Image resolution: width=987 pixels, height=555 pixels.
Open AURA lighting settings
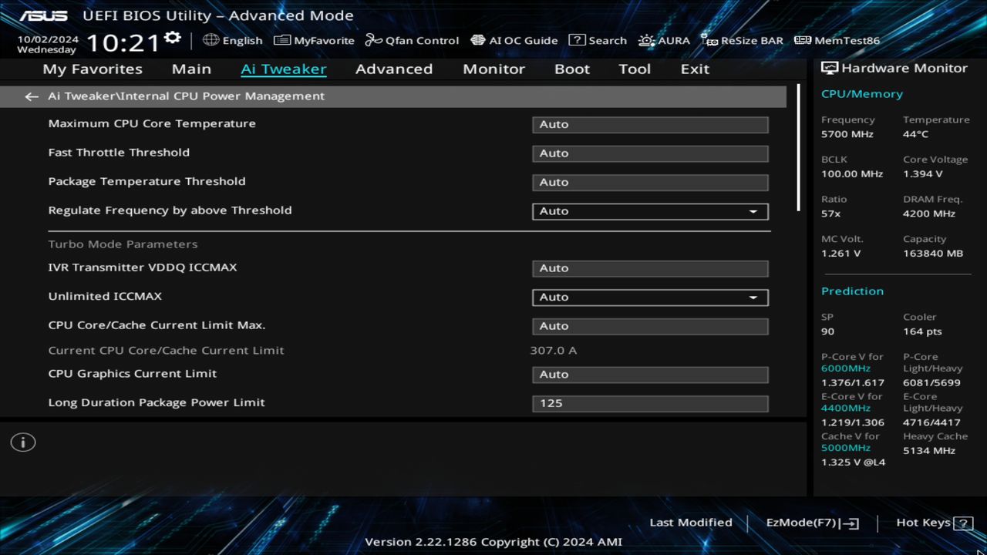[x=664, y=40]
